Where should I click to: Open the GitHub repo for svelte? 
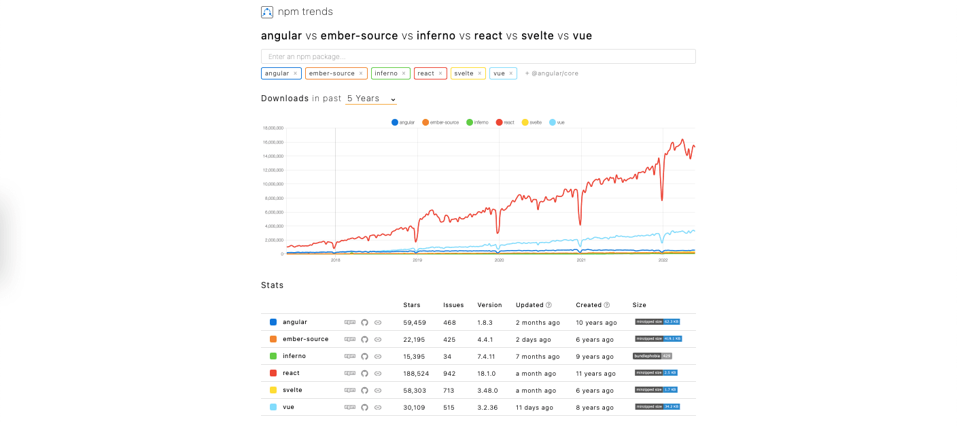[364, 390]
